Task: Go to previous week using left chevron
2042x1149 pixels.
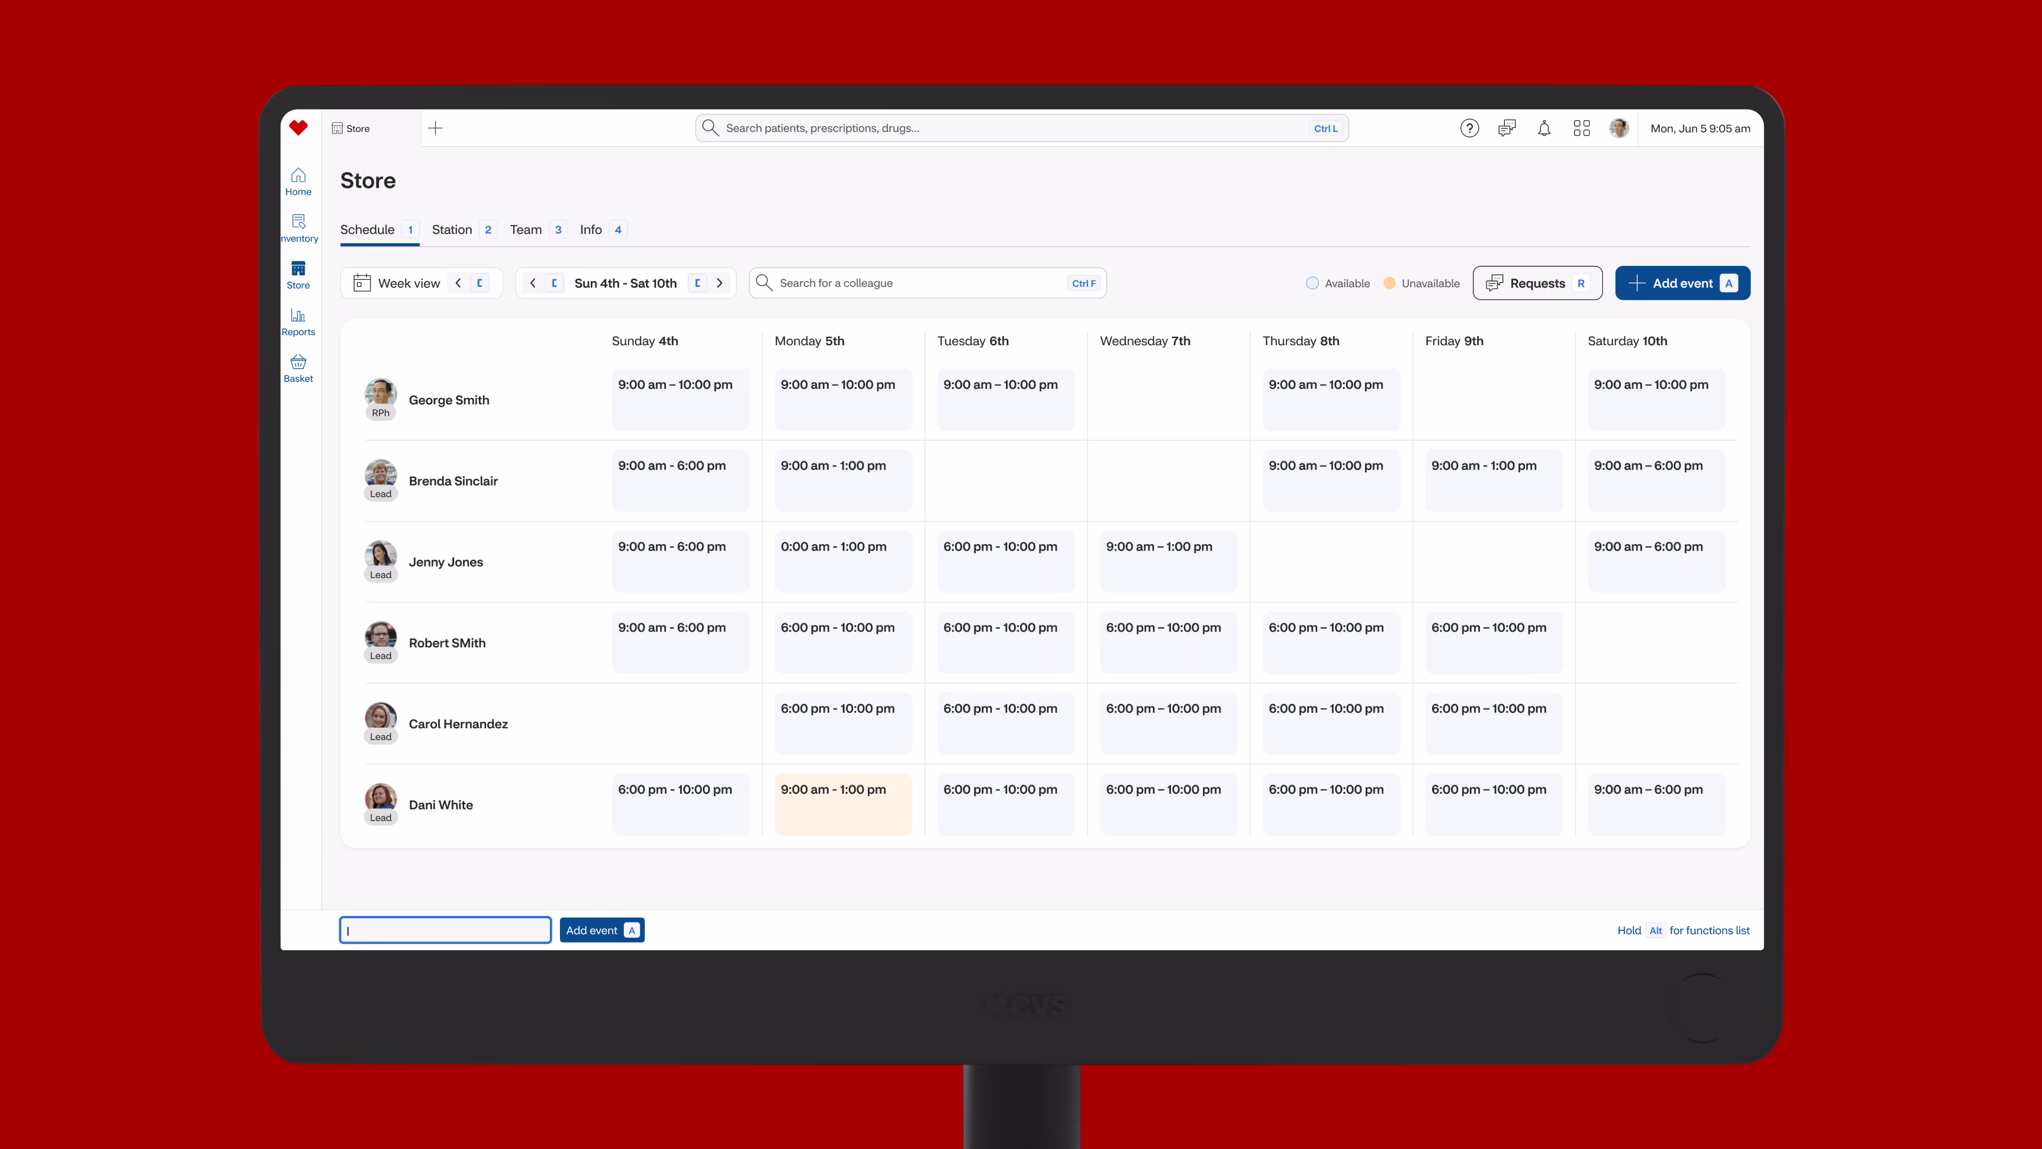Action: pyautogui.click(x=533, y=283)
